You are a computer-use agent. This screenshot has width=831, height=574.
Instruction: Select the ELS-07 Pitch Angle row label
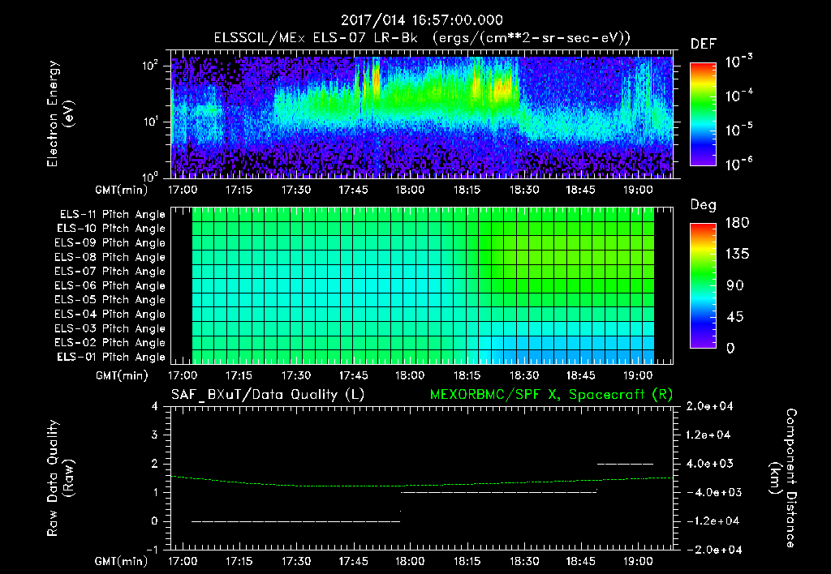click(x=110, y=272)
